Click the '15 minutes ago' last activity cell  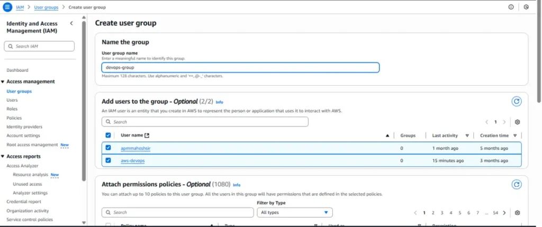pyautogui.click(x=448, y=161)
